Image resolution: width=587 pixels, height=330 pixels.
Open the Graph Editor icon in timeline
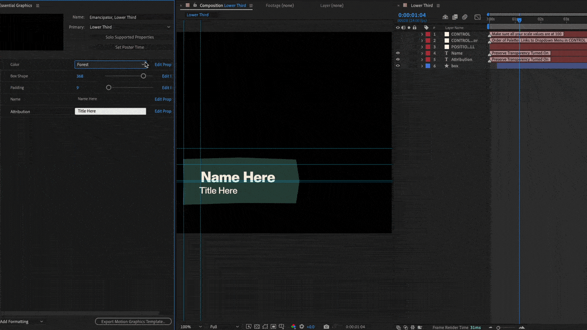click(477, 17)
